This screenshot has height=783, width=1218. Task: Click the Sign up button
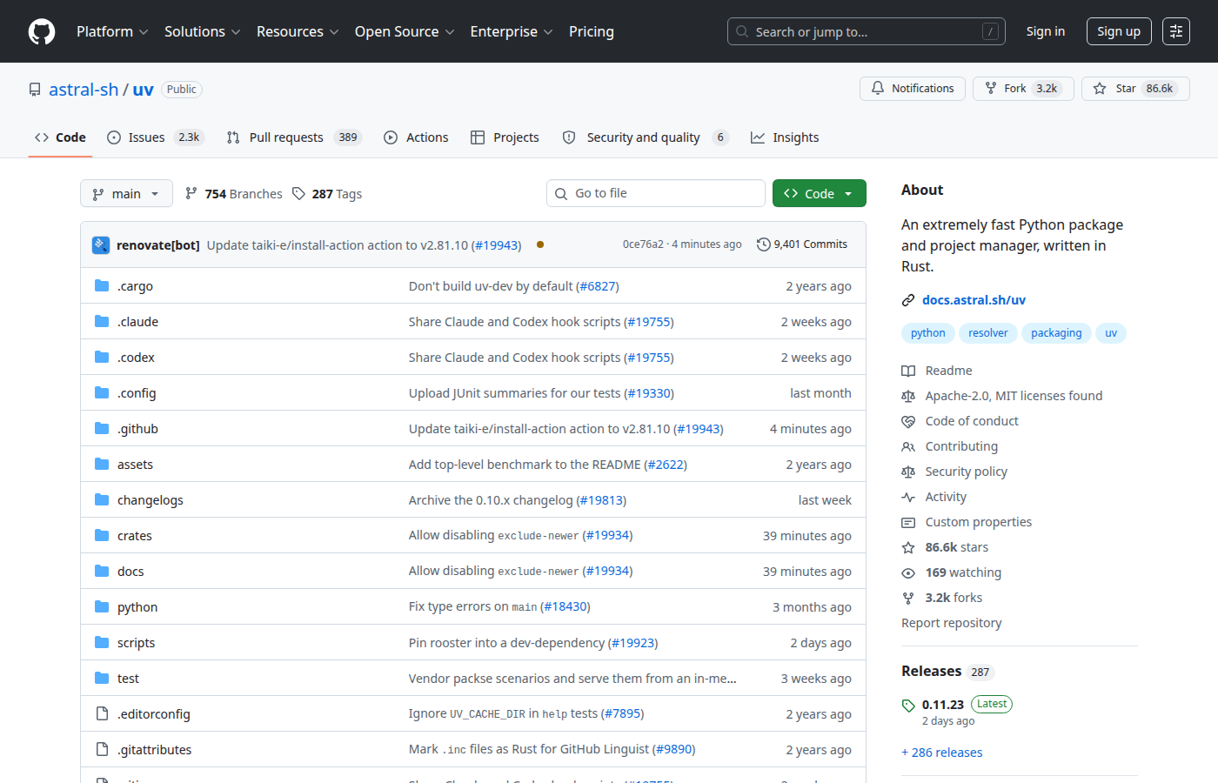[x=1119, y=31]
